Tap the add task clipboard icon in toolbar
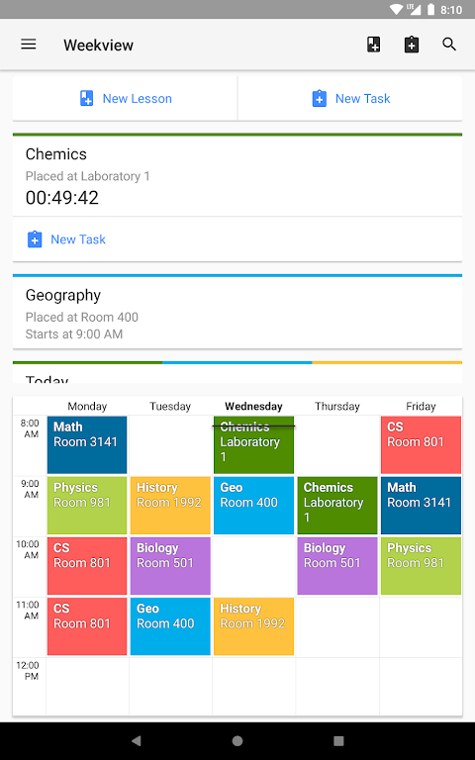This screenshot has height=760, width=475. [x=412, y=45]
